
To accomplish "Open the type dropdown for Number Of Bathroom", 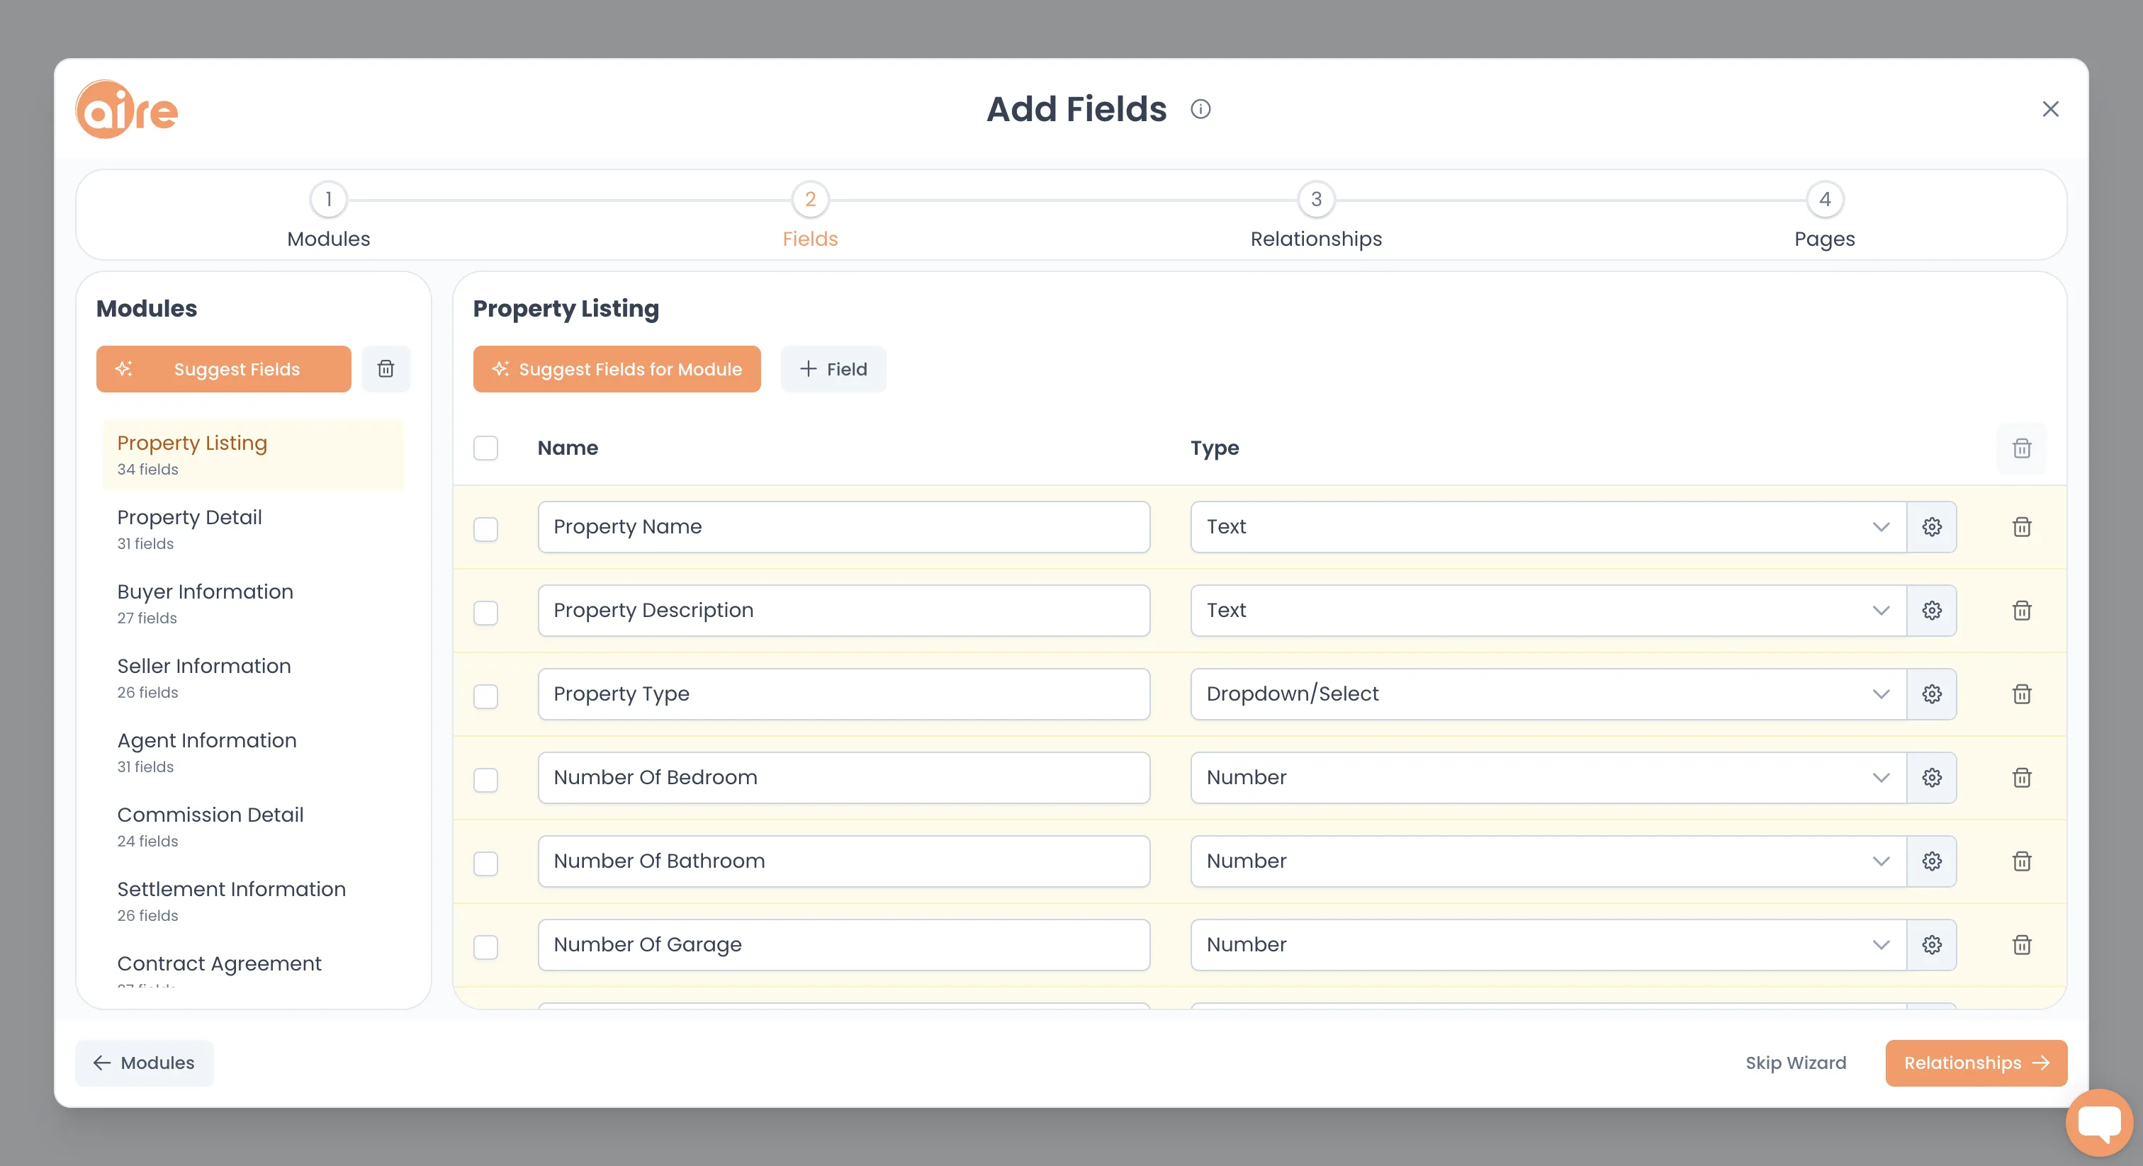I will pyautogui.click(x=1548, y=861).
